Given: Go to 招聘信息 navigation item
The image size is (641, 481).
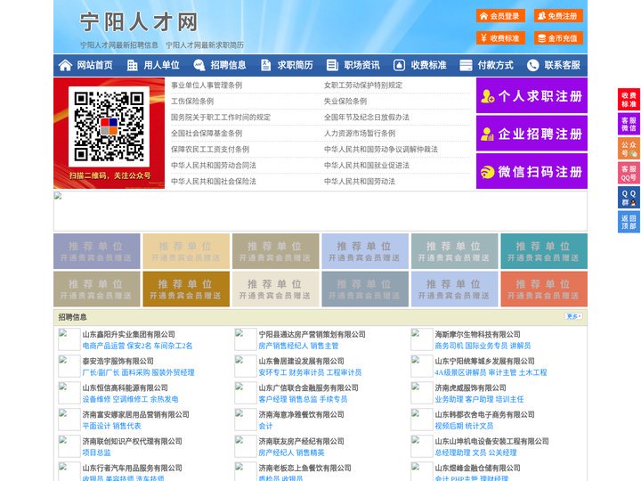Looking at the screenshot, I should pyautogui.click(x=228, y=65).
